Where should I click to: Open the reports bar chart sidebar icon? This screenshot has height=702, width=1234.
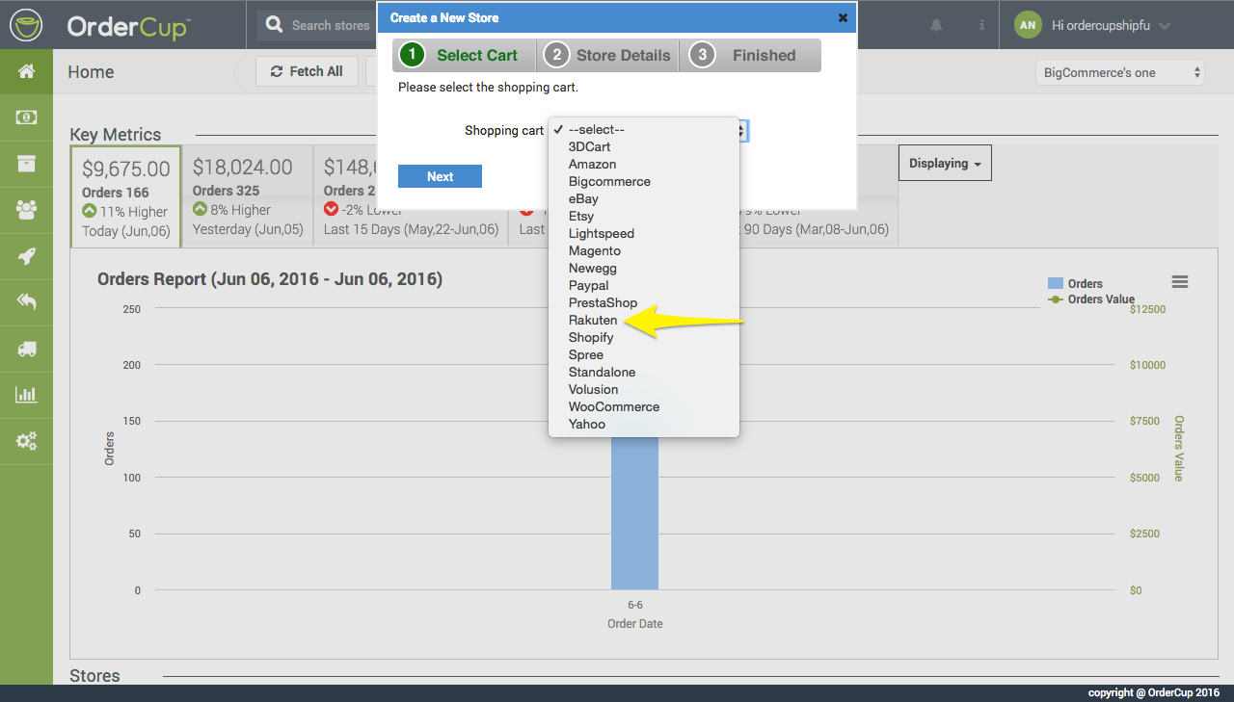click(x=26, y=395)
